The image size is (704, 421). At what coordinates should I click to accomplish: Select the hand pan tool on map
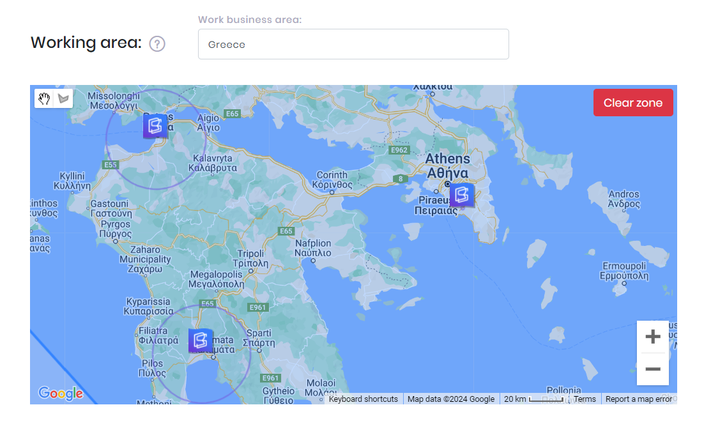pyautogui.click(x=44, y=98)
